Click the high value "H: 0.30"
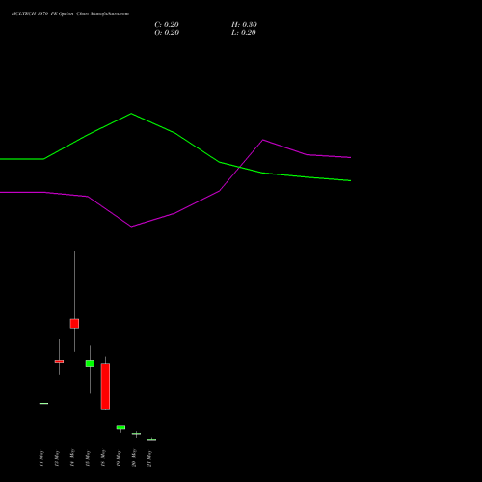Viewport: 482px width, 482px height. pyautogui.click(x=244, y=25)
